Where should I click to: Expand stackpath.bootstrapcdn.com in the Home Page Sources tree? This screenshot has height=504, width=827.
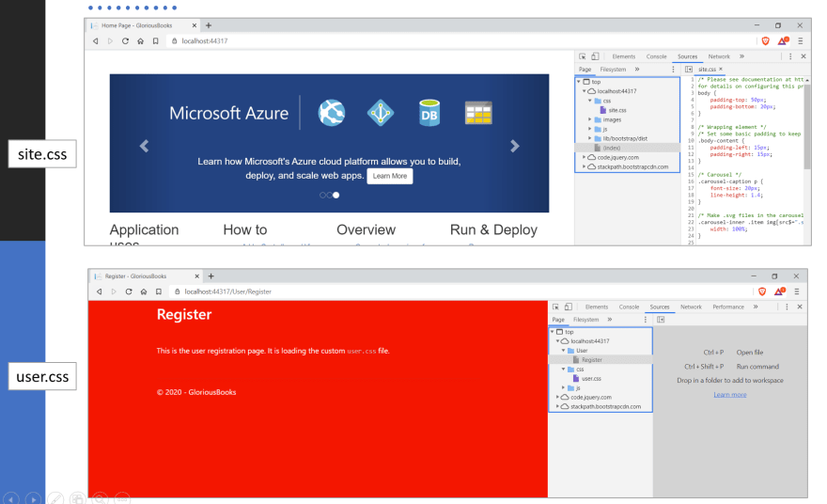(585, 166)
